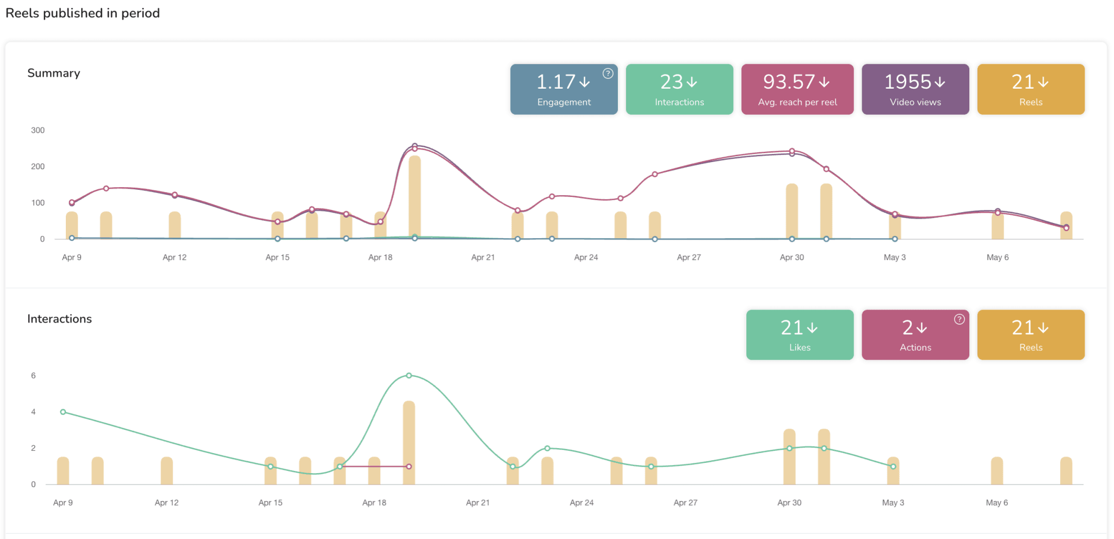Click the tallest reel bar in Summary chart
The width and height of the screenshot is (1114, 539).
pyautogui.click(x=414, y=196)
